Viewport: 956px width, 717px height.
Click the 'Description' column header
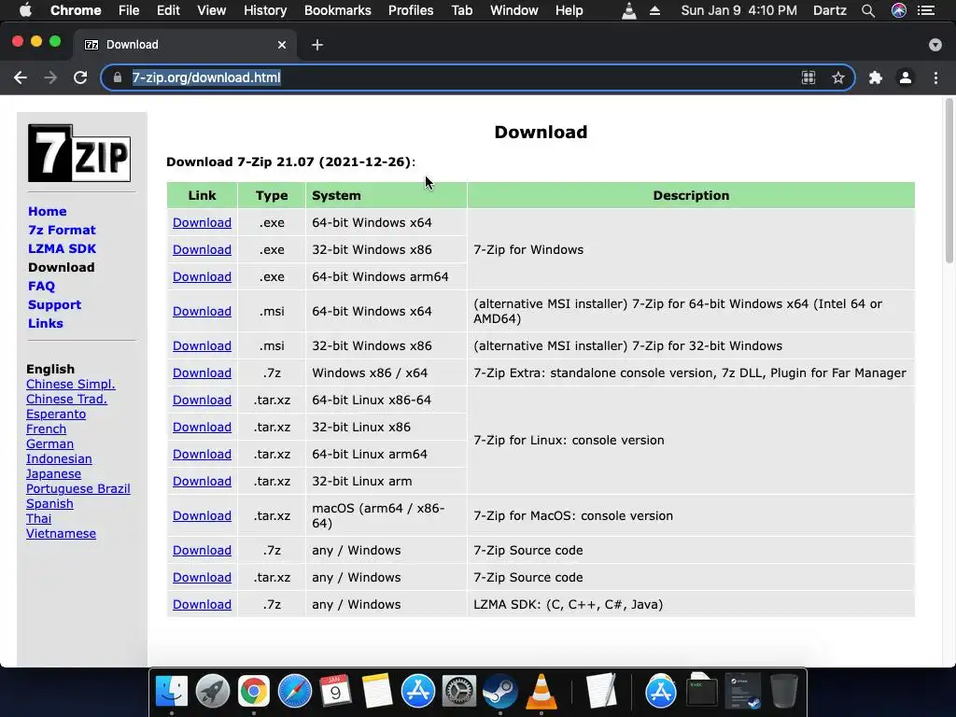pyautogui.click(x=691, y=196)
